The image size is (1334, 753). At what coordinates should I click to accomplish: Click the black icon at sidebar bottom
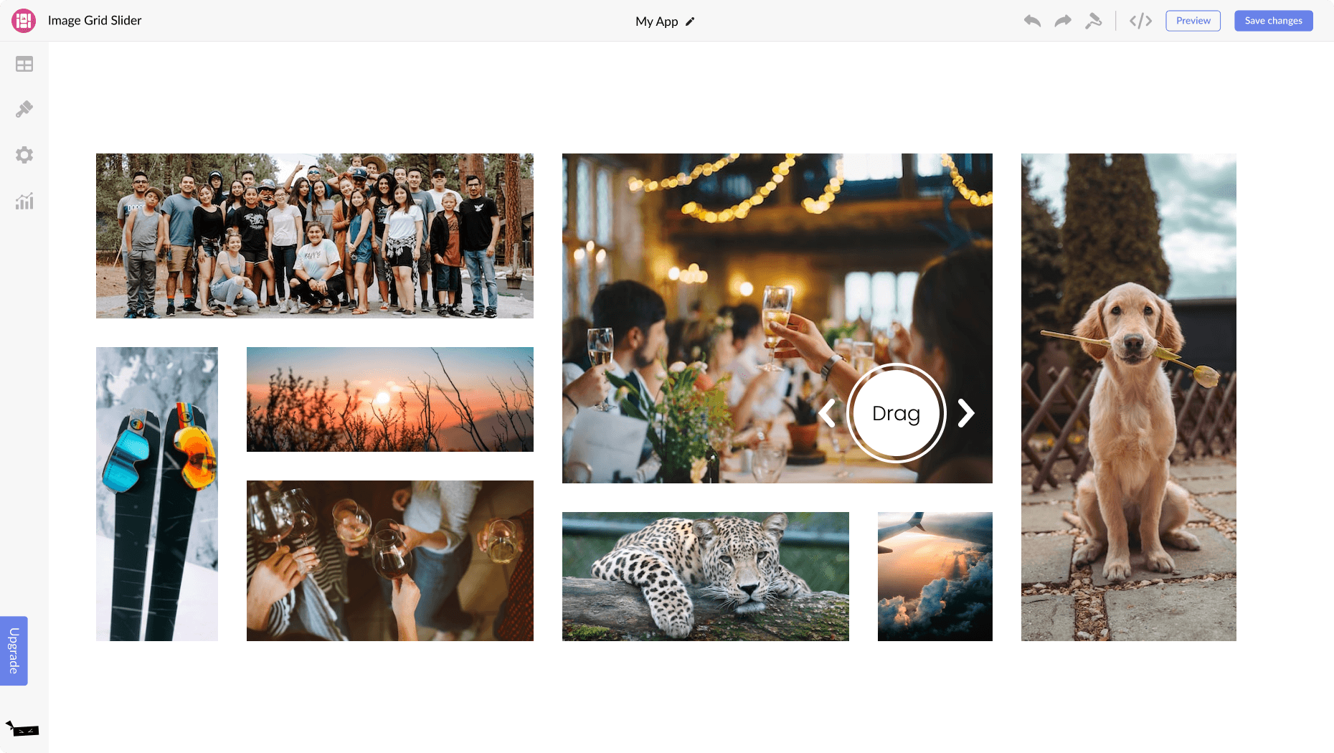(x=22, y=729)
